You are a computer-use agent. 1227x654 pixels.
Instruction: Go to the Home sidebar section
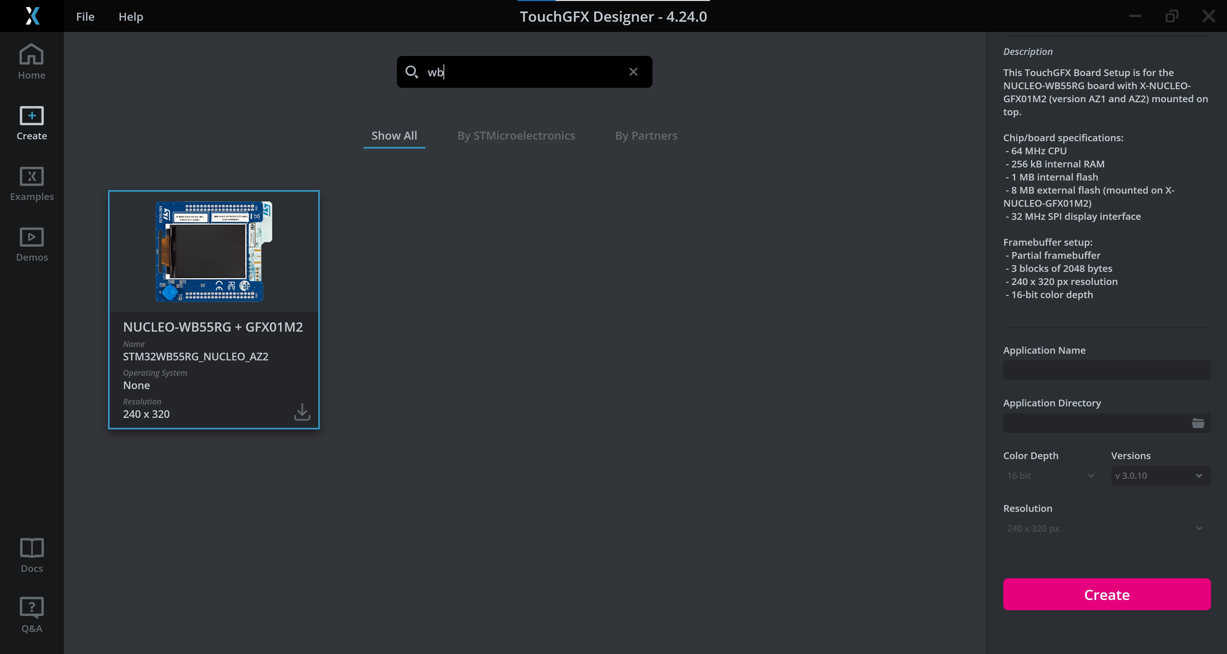31,62
